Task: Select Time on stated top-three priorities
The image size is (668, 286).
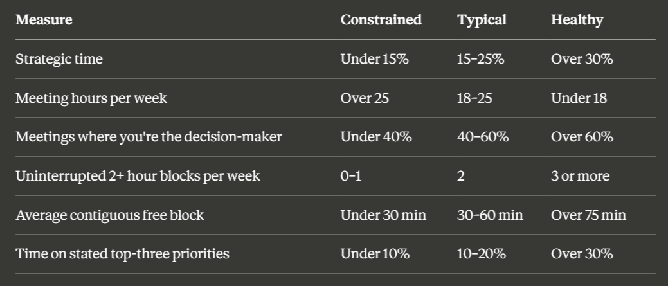Action: (x=123, y=254)
